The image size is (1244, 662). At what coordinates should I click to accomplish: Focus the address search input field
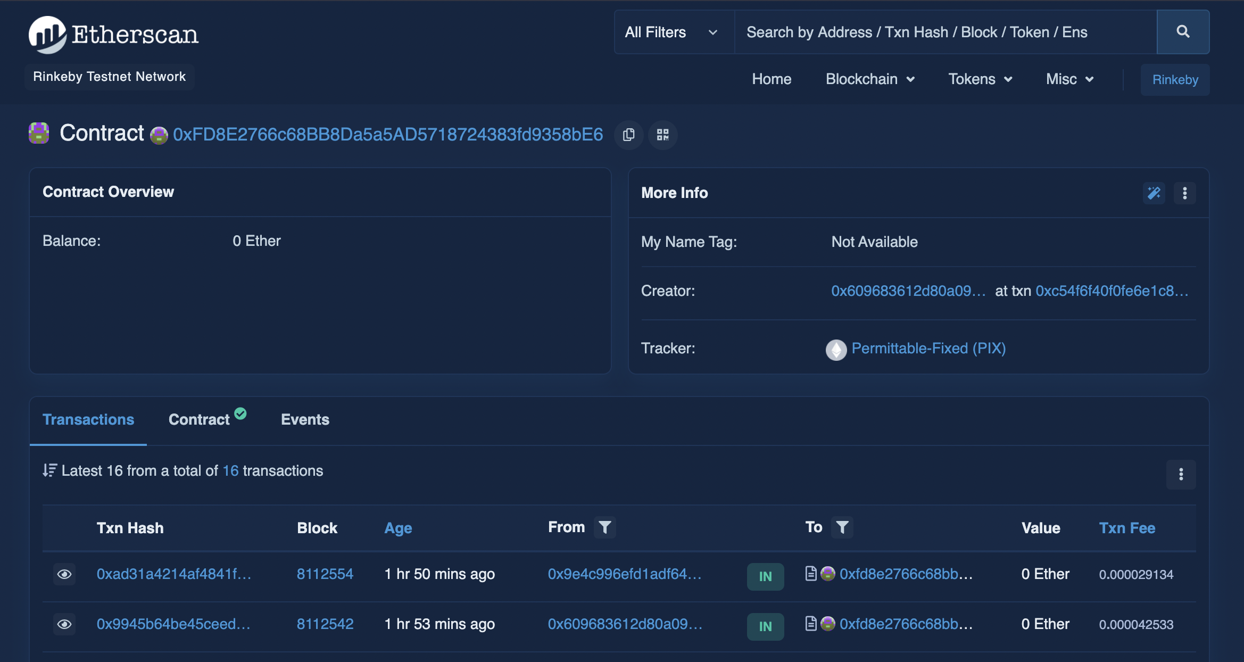pos(945,32)
